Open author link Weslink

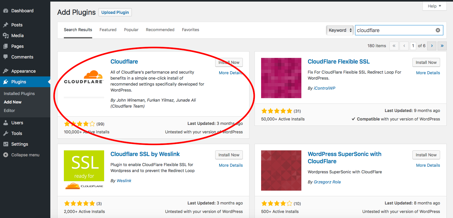click(x=124, y=181)
